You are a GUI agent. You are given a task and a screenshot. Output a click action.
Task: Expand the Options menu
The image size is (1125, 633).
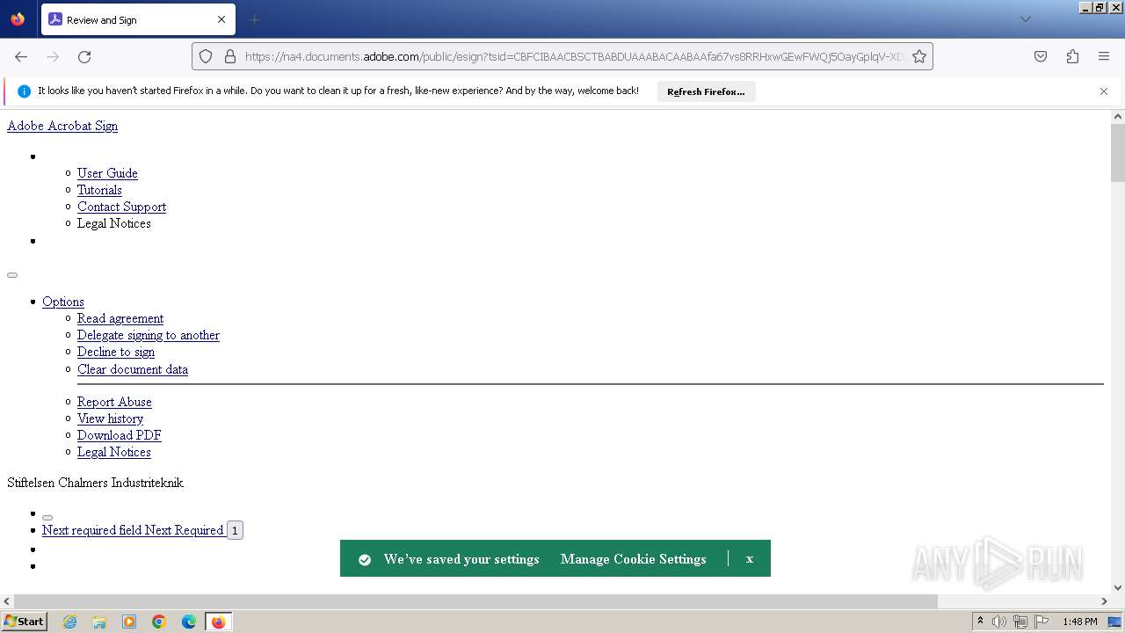pos(63,302)
